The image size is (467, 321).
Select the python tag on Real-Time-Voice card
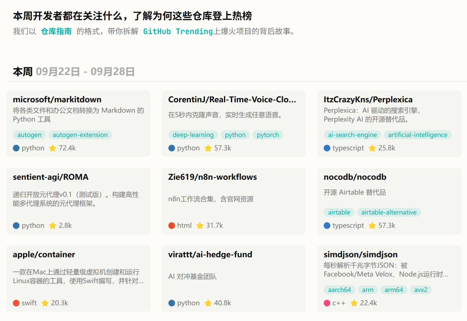tap(235, 135)
